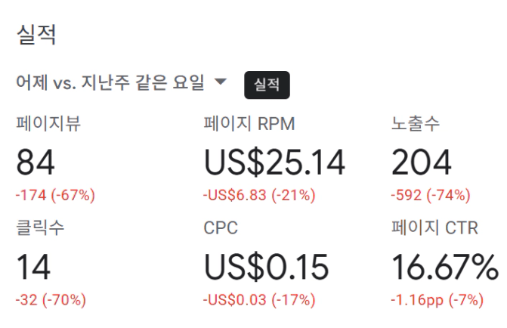This screenshot has width=507, height=328.
Task: Click the 노출수 metric label
Action: click(416, 124)
